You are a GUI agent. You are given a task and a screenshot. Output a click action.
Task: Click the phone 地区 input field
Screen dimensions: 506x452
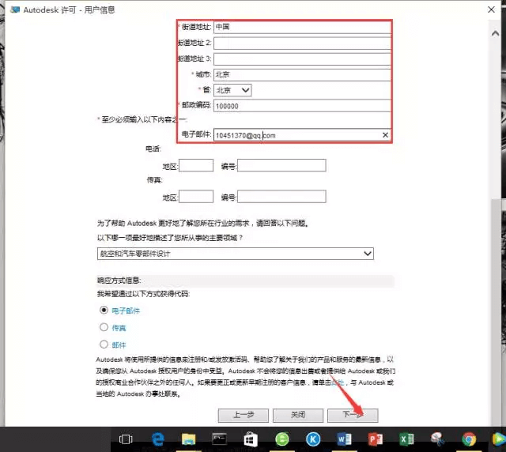(x=196, y=165)
